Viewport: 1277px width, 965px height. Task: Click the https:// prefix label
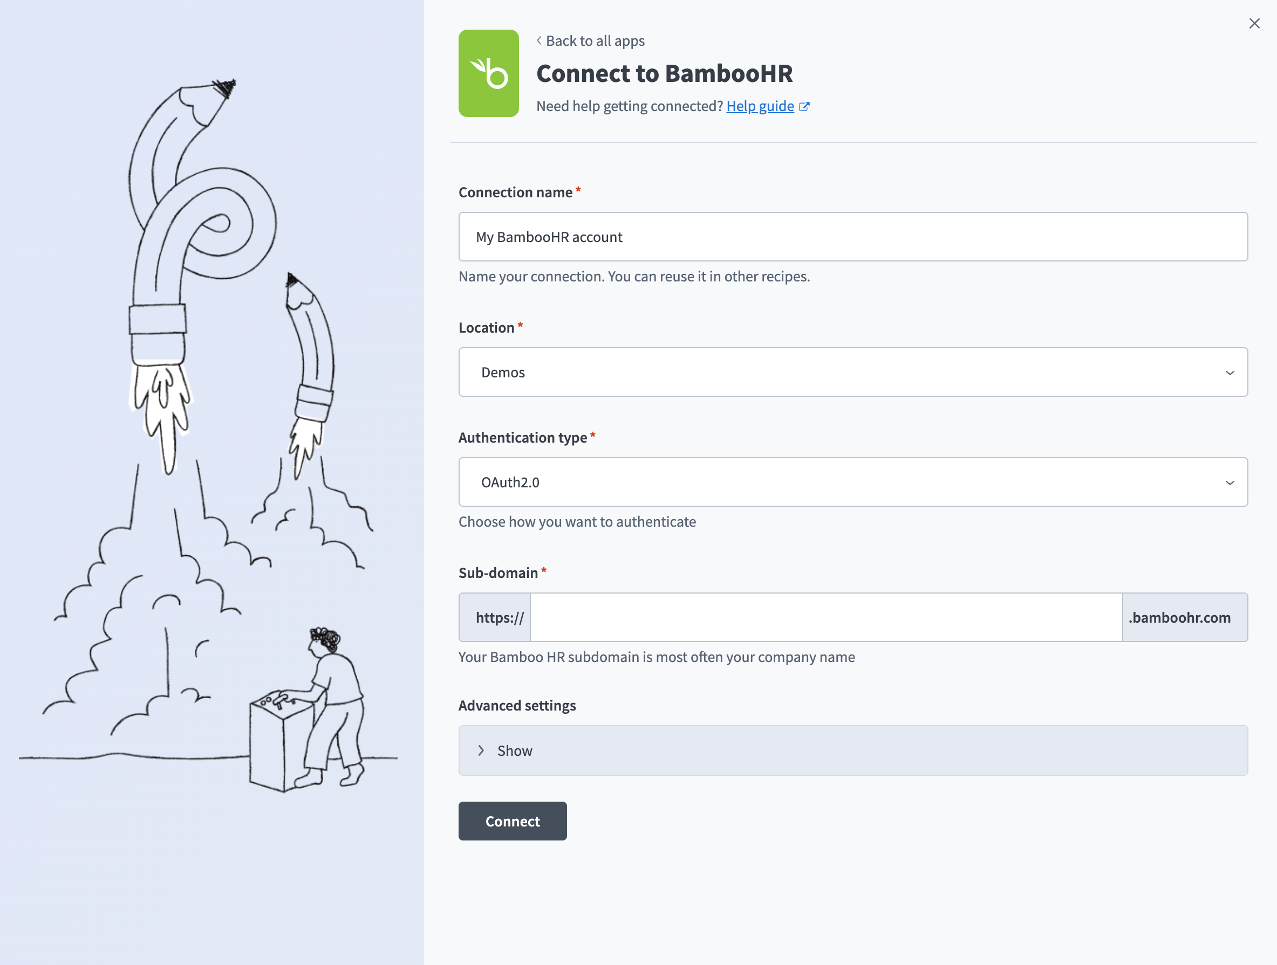pos(495,617)
